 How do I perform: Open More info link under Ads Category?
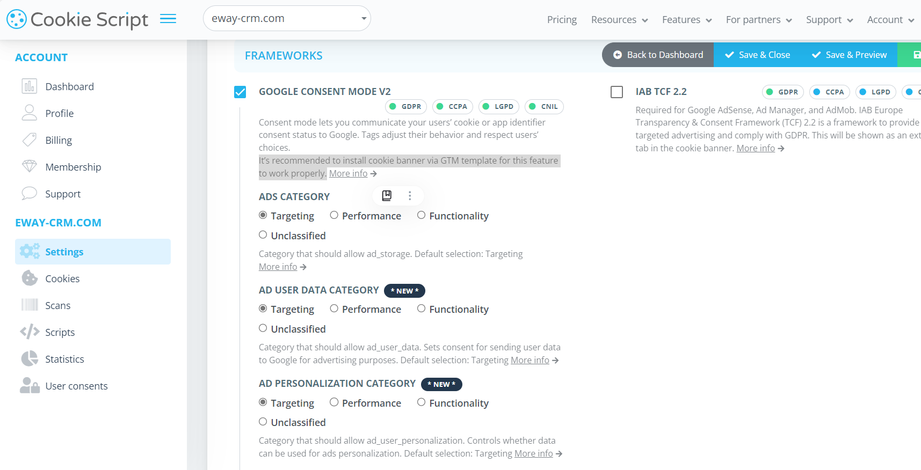pos(278,267)
